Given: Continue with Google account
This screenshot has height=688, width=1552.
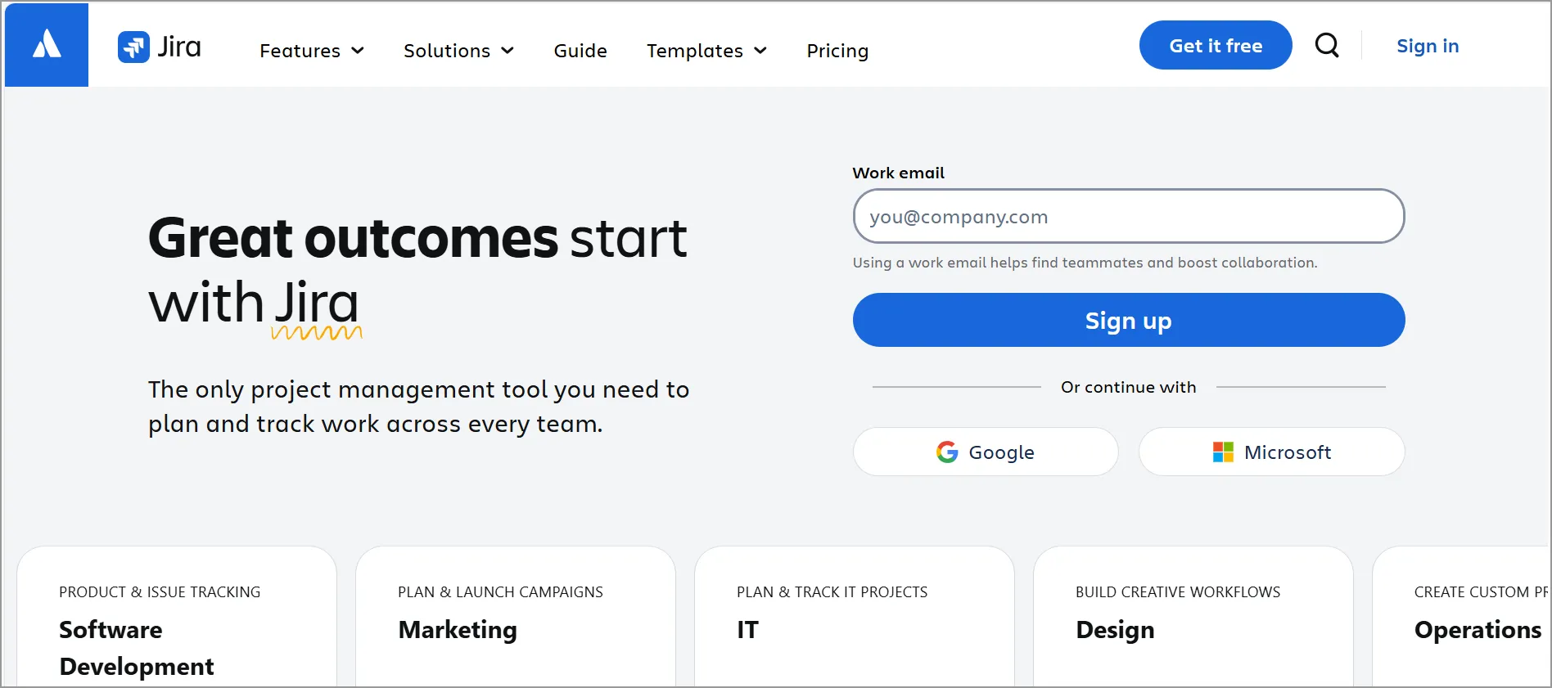Looking at the screenshot, I should tap(985, 452).
